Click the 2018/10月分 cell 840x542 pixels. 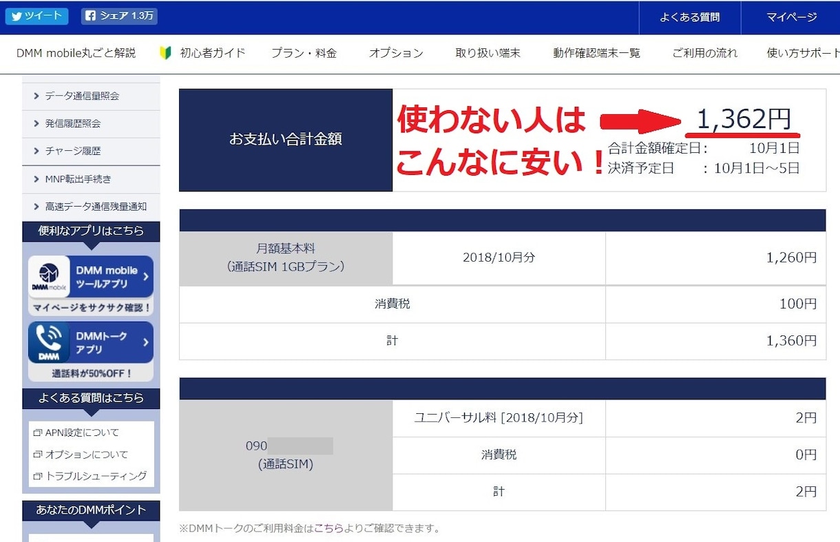tap(499, 258)
